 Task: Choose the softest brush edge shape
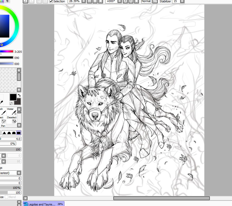point(4,133)
